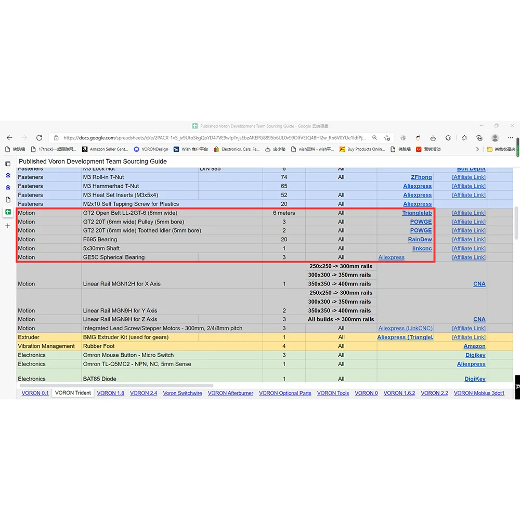Open the Edge settings and more menu

point(511,138)
